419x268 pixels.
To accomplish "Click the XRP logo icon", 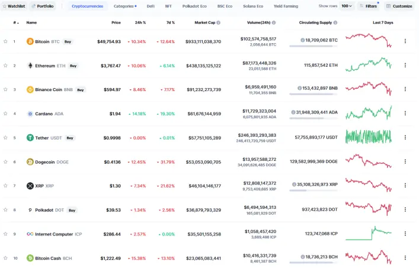I will [x=30, y=186].
